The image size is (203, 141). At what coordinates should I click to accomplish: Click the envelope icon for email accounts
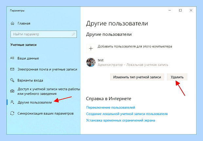pyautogui.click(x=12, y=69)
